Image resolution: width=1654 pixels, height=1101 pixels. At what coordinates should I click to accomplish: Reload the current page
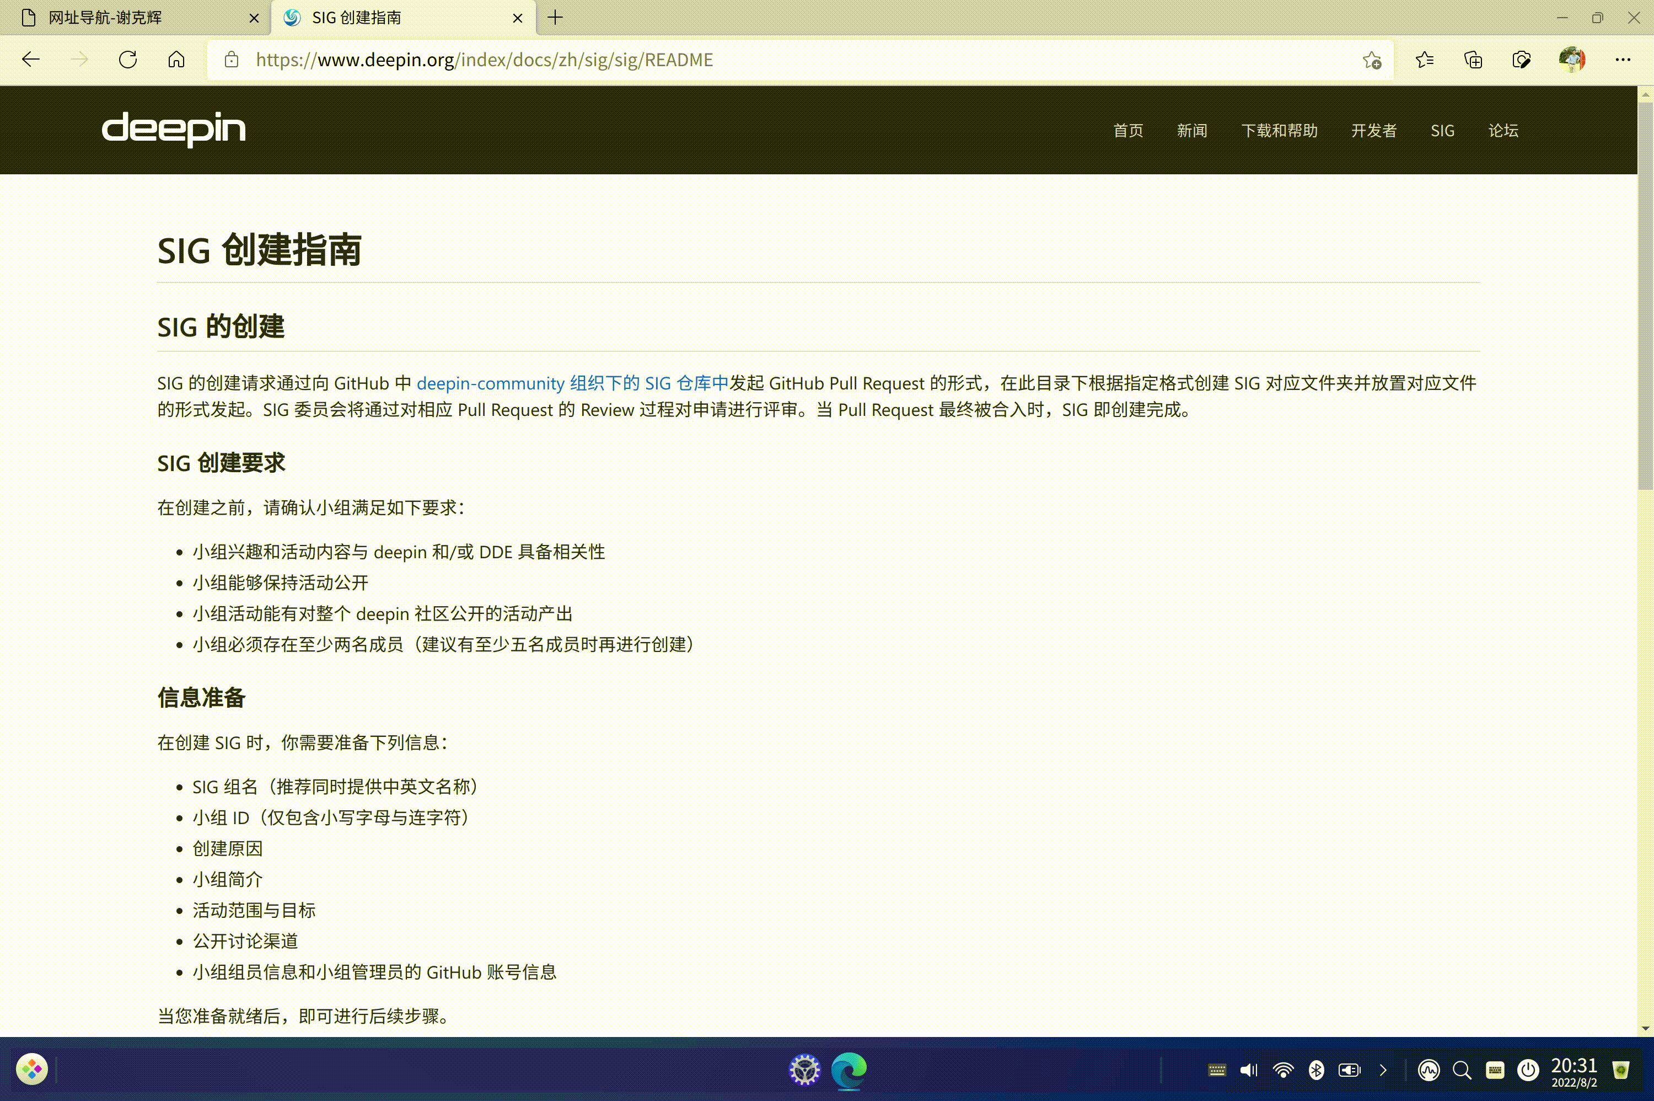[128, 60]
